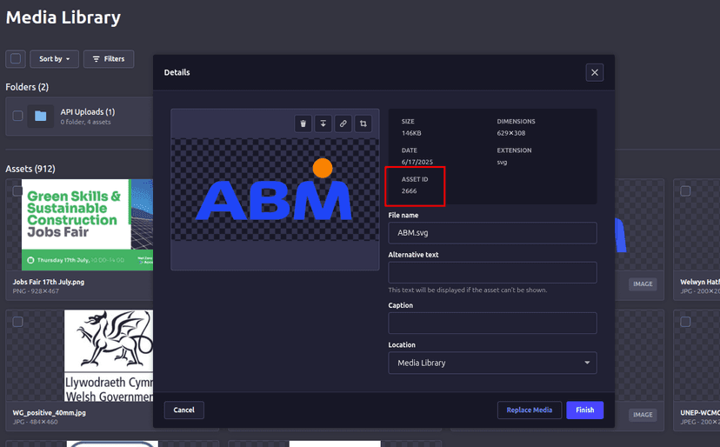
Task: Focus the File name field containing ABM.svg
Action: tap(491, 233)
